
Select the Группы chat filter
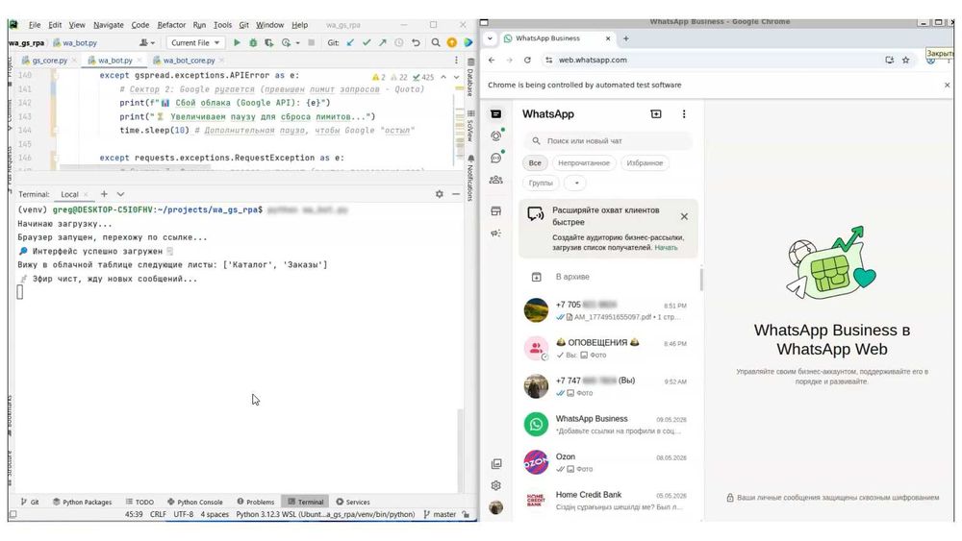point(541,183)
